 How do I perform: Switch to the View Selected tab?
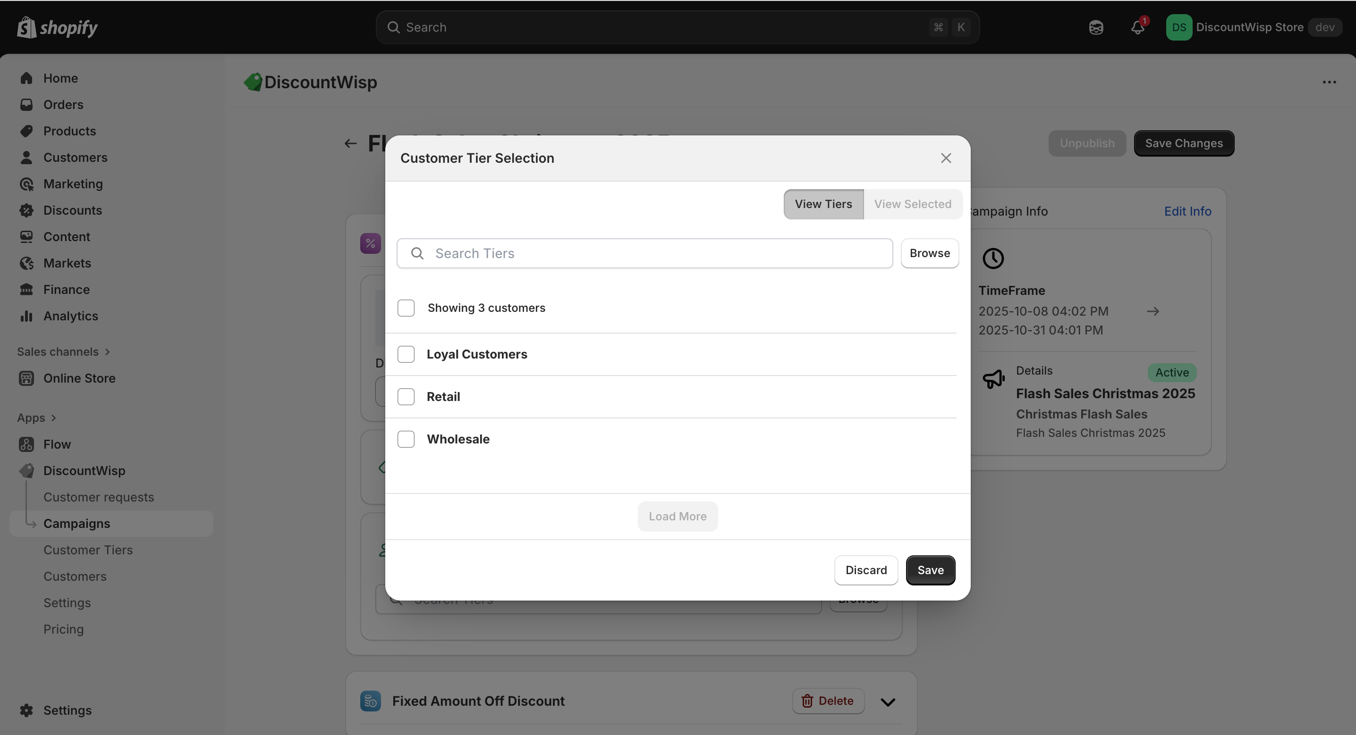tap(912, 204)
